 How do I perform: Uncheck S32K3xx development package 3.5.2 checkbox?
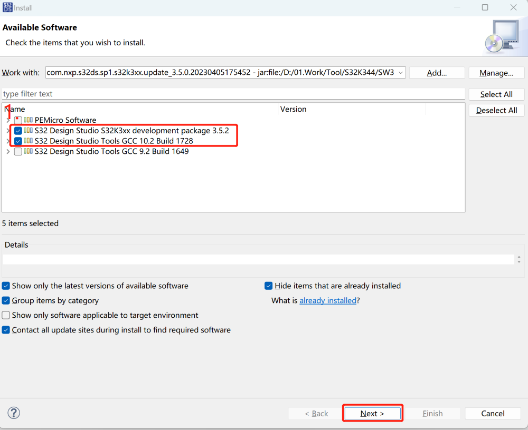pyautogui.click(x=18, y=131)
